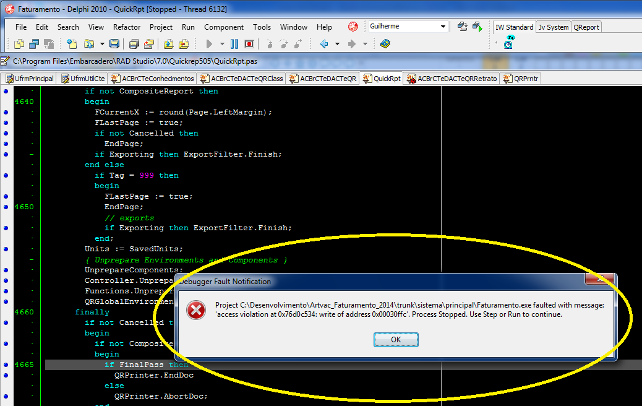Screen dimensions: 642x406
Task: Click the View Unit toolbar icon
Action: click(x=19, y=44)
